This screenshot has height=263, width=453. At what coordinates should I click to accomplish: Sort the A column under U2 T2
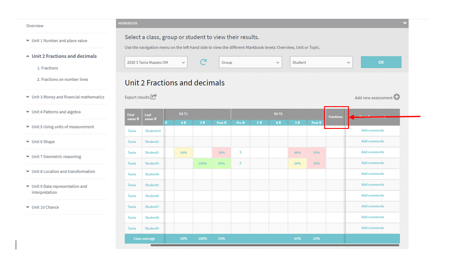point(279,123)
